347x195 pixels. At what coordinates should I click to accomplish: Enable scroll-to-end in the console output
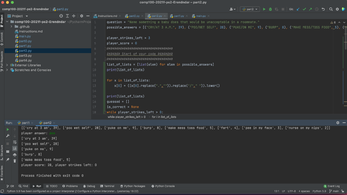click(15, 148)
